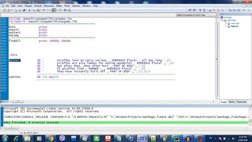
Task: Click the Uncomment block toolbar icon
Action: pos(204,10)
